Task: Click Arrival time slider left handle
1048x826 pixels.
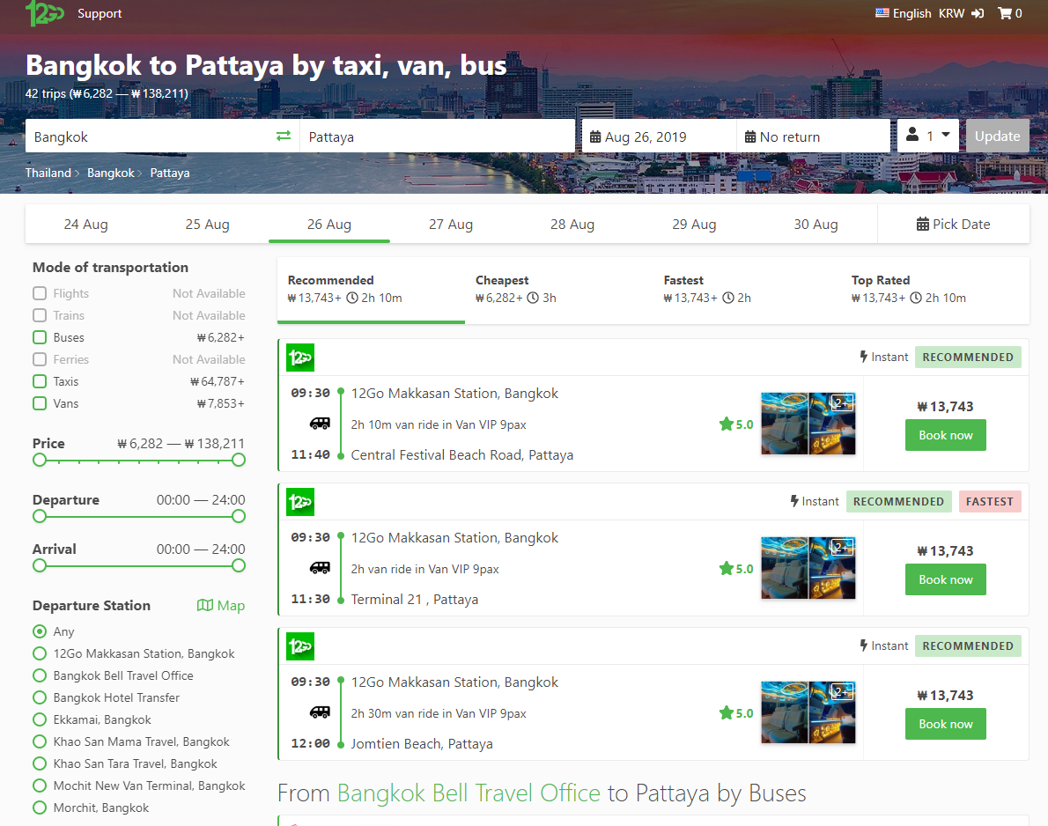Action: tap(40, 565)
